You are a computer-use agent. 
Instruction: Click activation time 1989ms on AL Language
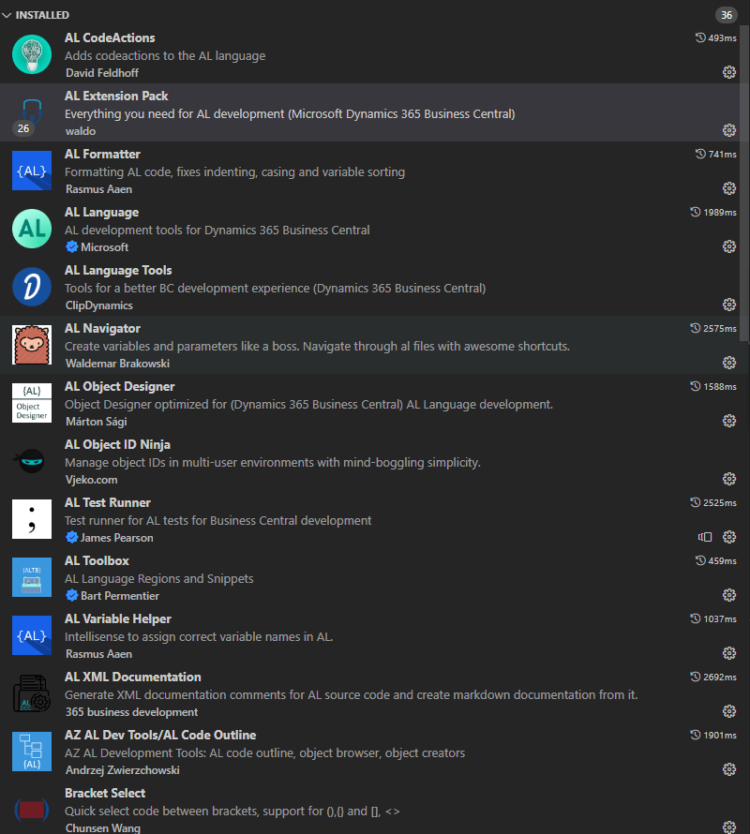713,212
